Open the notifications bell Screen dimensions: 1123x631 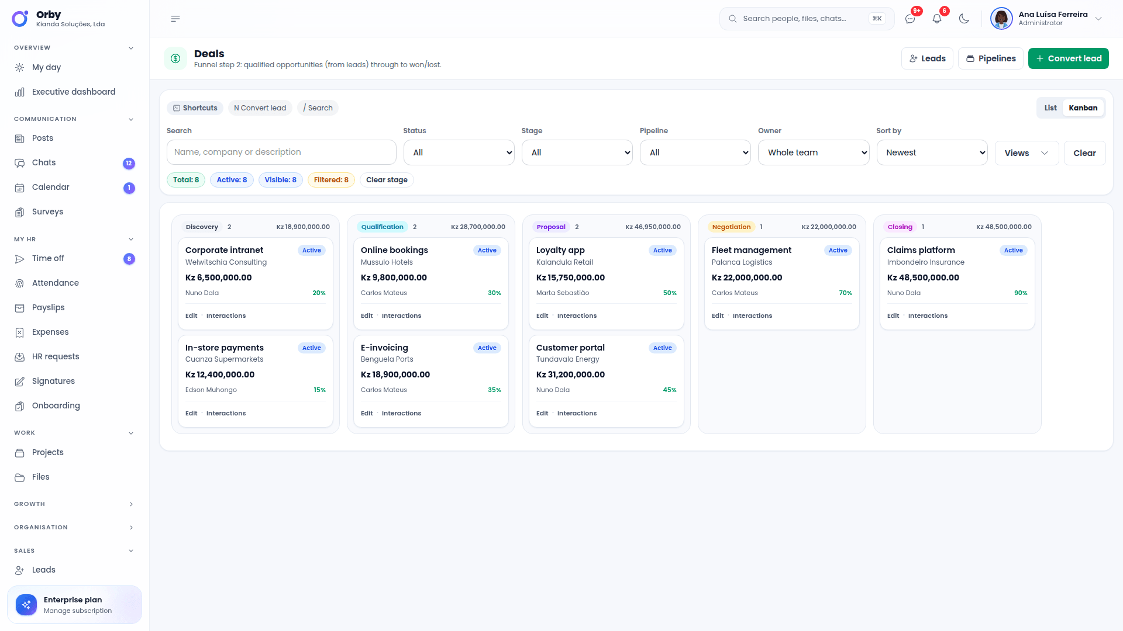click(937, 19)
